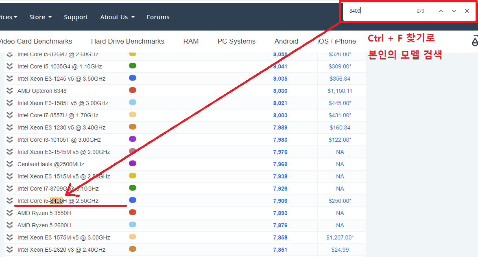Screen dimensions: 478x257
Task: Click purple swatch for CentaurHauls @2500MHz
Action: pyautogui.click(x=133, y=163)
